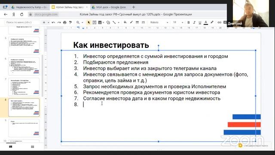Toggle Underline formatting
The width and height of the screenshot is (275, 155).
point(200,22)
